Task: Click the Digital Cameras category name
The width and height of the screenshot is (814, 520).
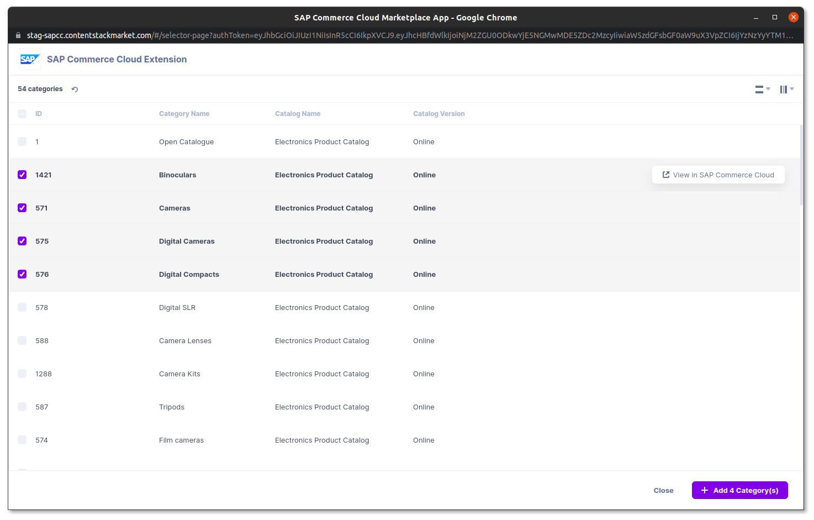Action: point(187,241)
